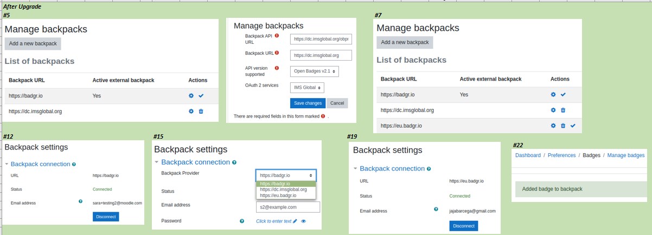Reveal password with the eye icon
652x235 pixels.
click(x=304, y=221)
